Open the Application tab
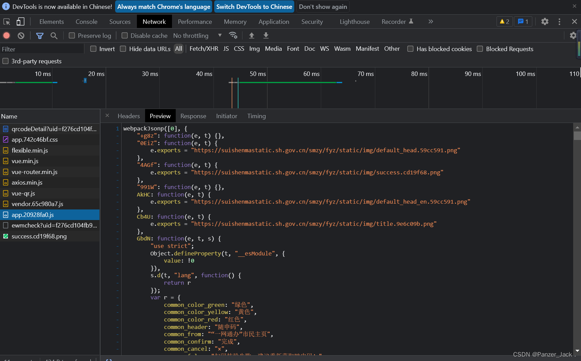The height and width of the screenshot is (361, 581). pos(274,21)
